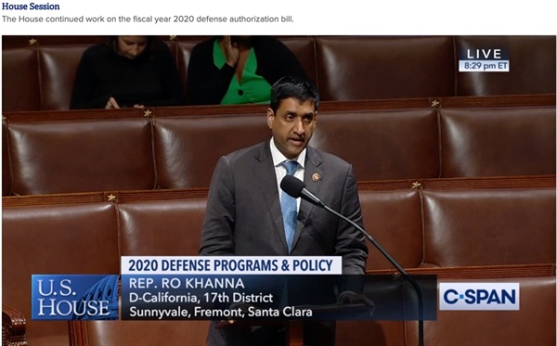Click the Sunnyvale, Fremont, Santa Clara caption line
The width and height of the screenshot is (557, 346).
tap(221, 312)
